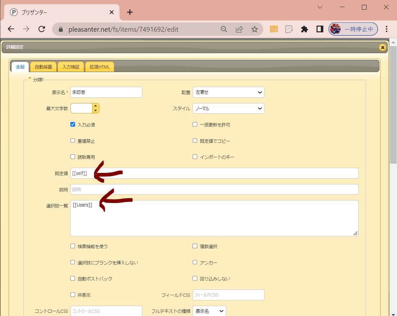
Task: Enable the 重複禁止 checkbox
Action: pos(73,141)
